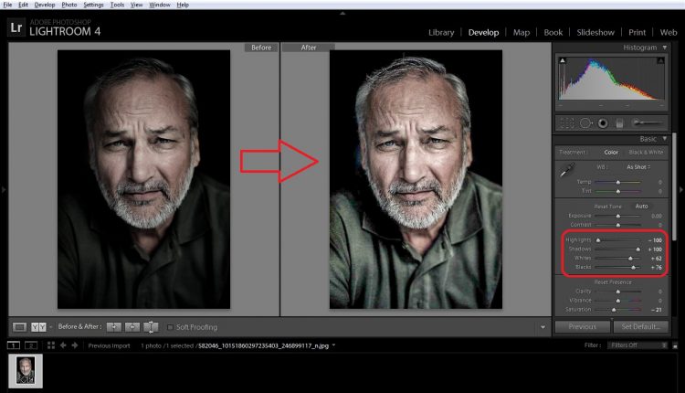
Task: Select the Spot Removal tool
Action: [x=585, y=122]
